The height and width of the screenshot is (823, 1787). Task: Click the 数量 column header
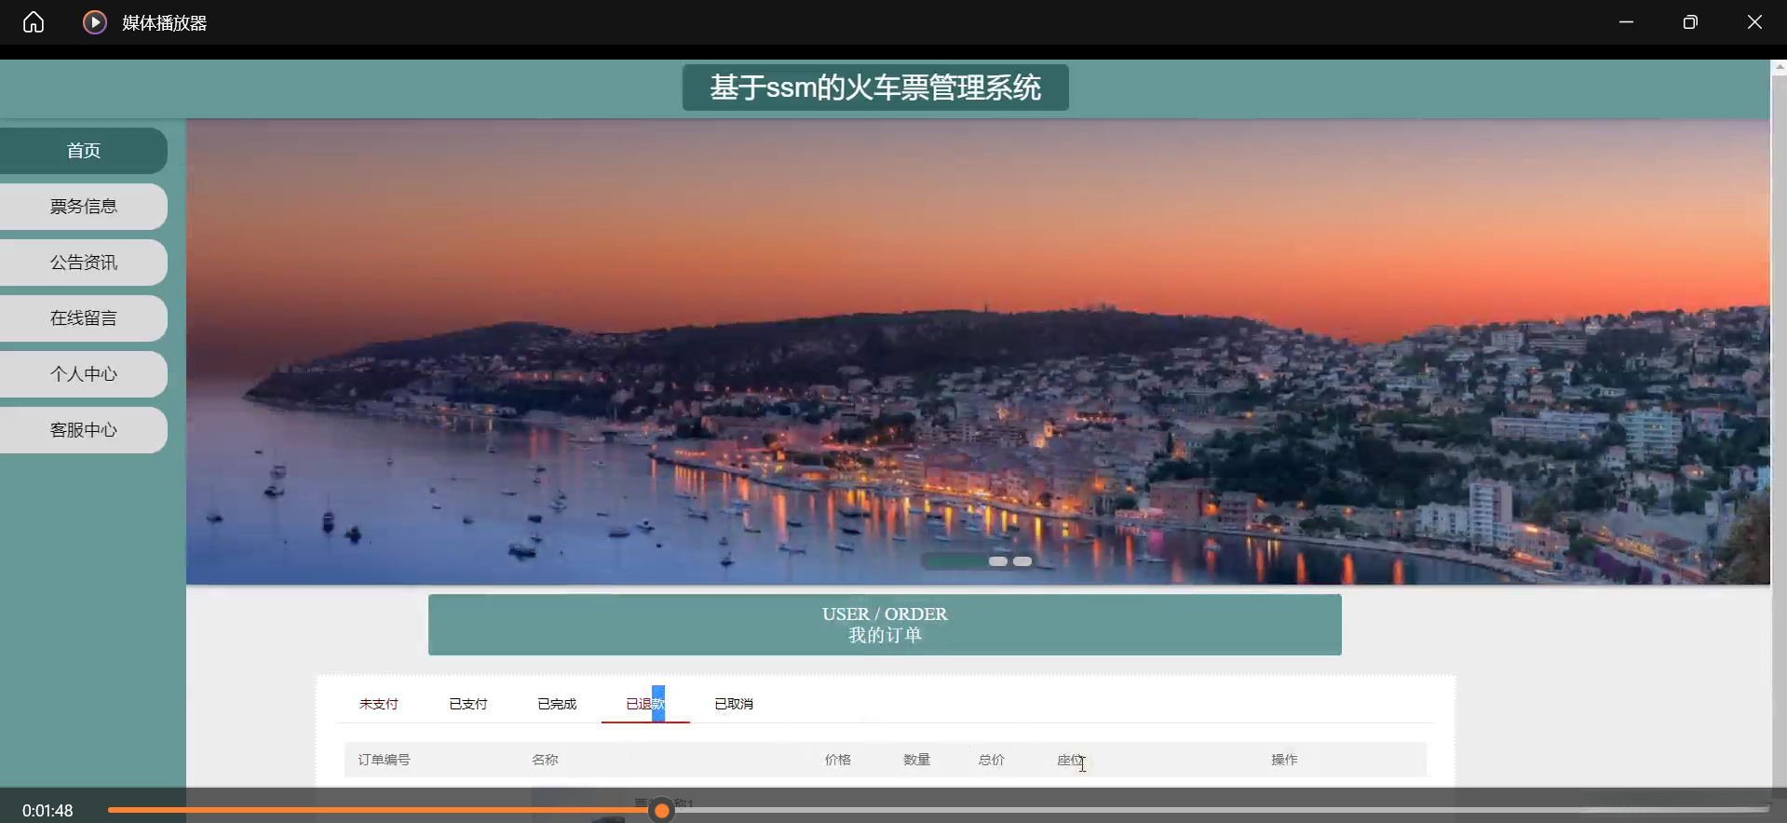[x=917, y=760]
